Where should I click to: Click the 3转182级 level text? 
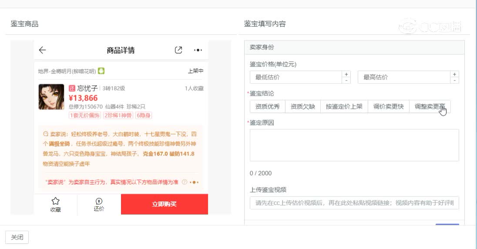point(114,88)
